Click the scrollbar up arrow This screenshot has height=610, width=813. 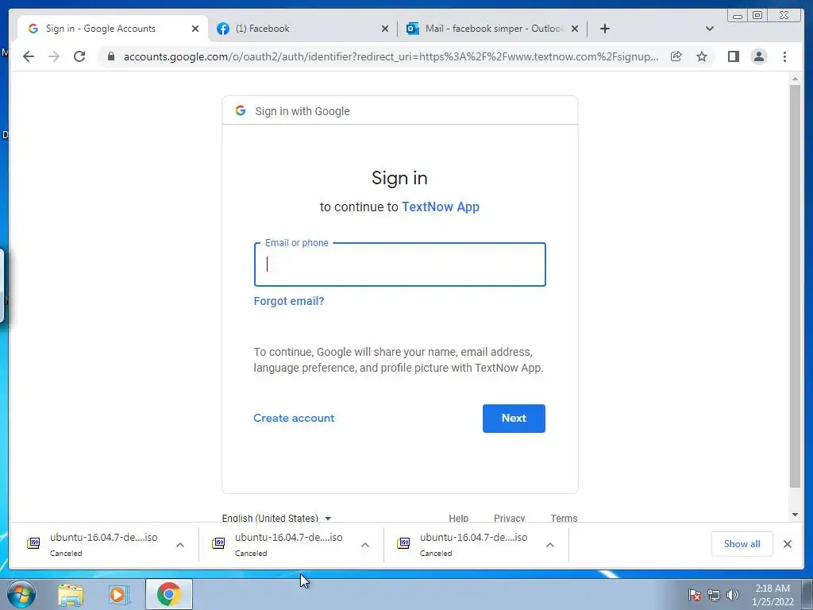pyautogui.click(x=795, y=79)
